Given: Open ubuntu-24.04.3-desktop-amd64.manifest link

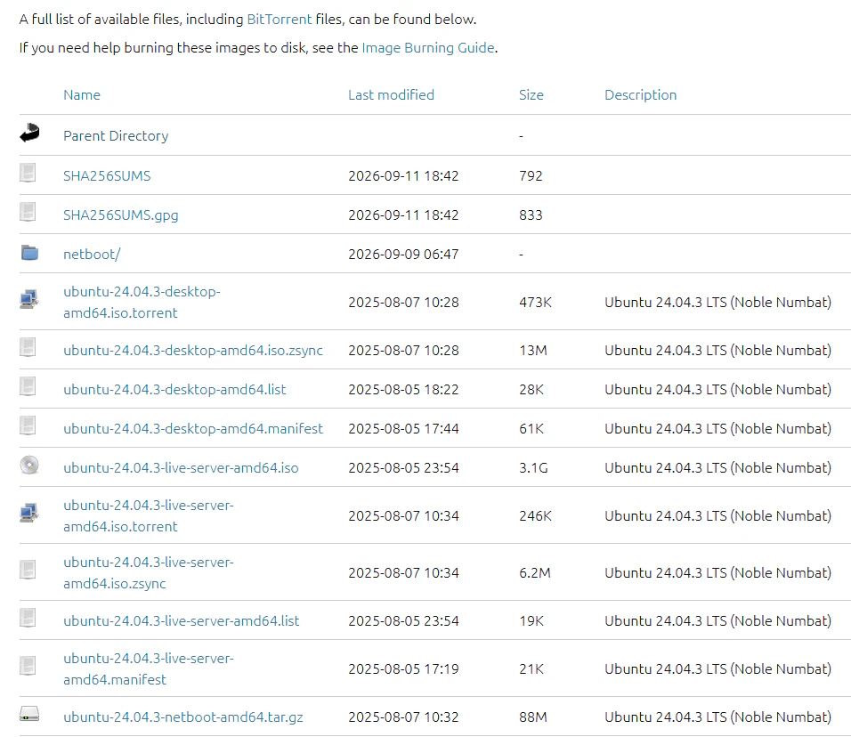Looking at the screenshot, I should tap(192, 429).
